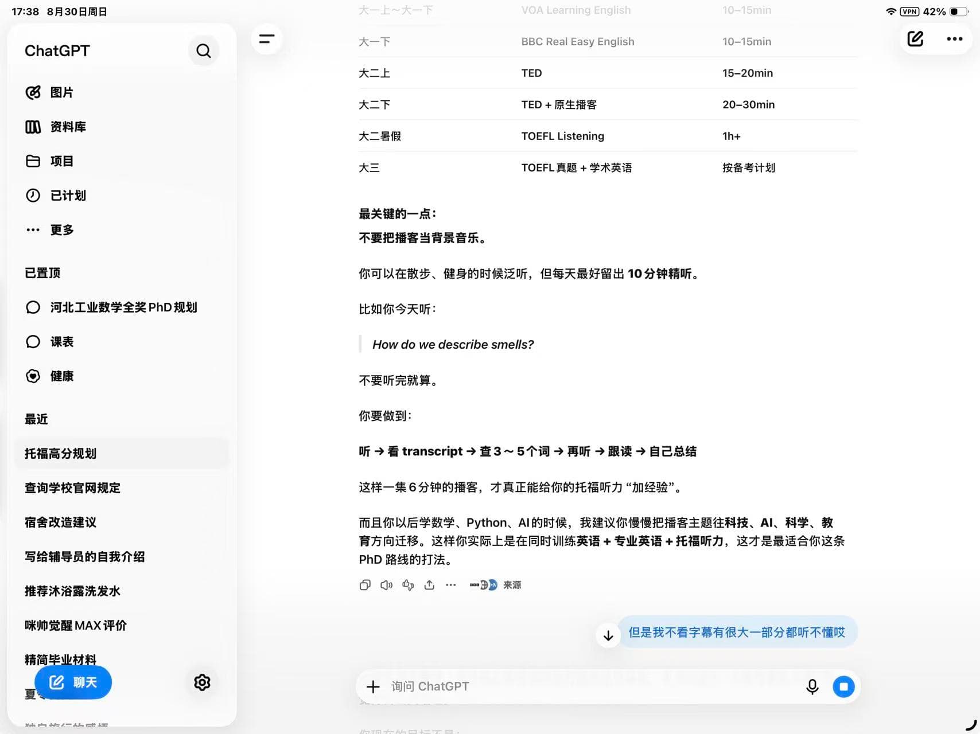Open recent chat 宿舍改造建议
This screenshot has height=734, width=980.
[x=60, y=522]
